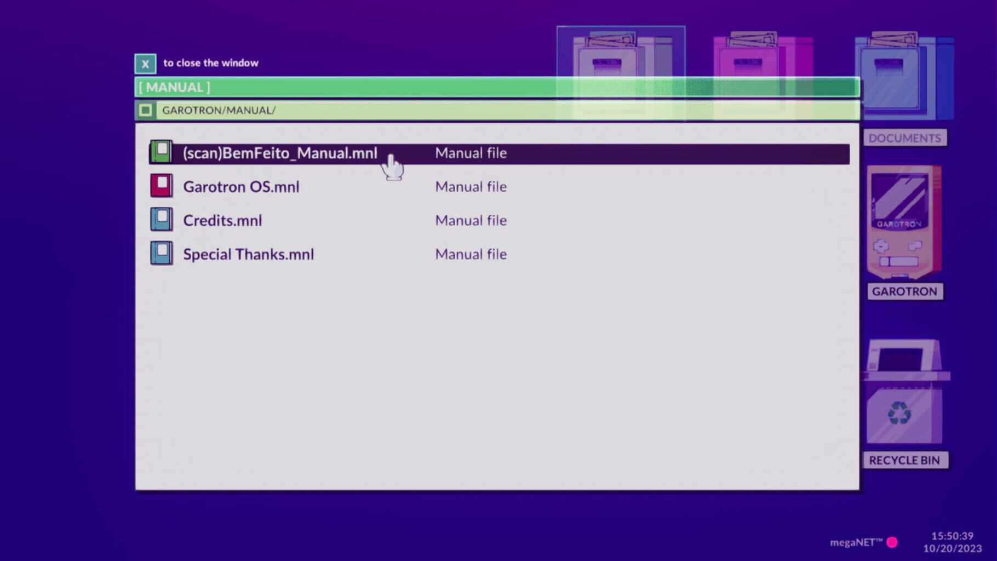This screenshot has height=561, width=997.
Task: Toggle selection of the Garotron OS.mnl entry
Action: pyautogui.click(x=241, y=186)
